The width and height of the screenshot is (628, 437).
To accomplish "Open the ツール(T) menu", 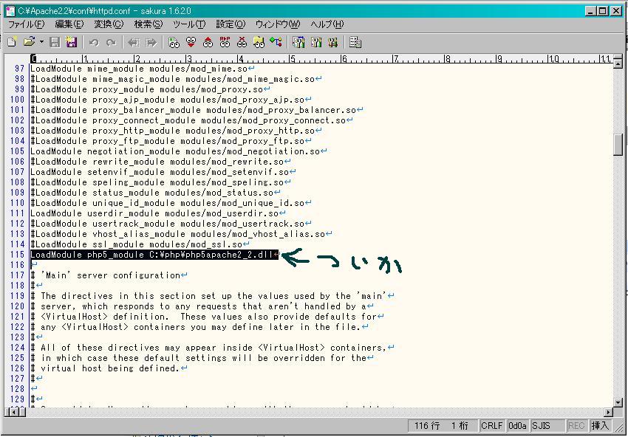I will (189, 24).
